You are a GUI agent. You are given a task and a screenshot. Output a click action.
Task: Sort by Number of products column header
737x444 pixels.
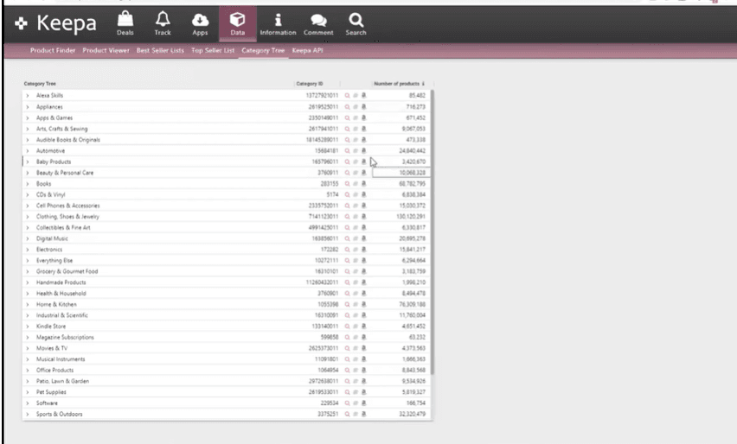tap(398, 84)
